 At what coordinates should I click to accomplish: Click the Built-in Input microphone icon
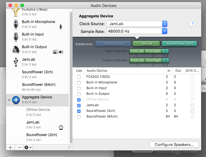click(16, 37)
